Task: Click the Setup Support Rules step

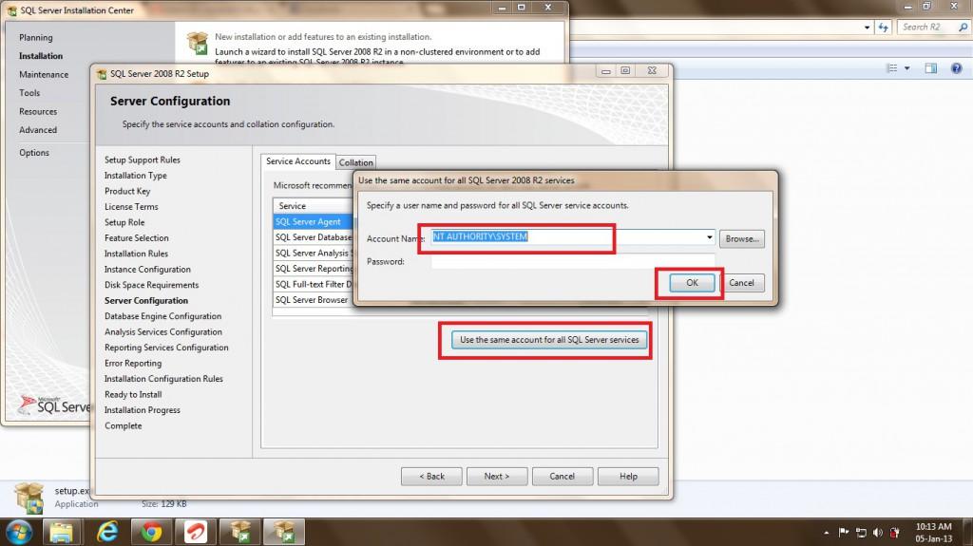Action: (x=143, y=160)
